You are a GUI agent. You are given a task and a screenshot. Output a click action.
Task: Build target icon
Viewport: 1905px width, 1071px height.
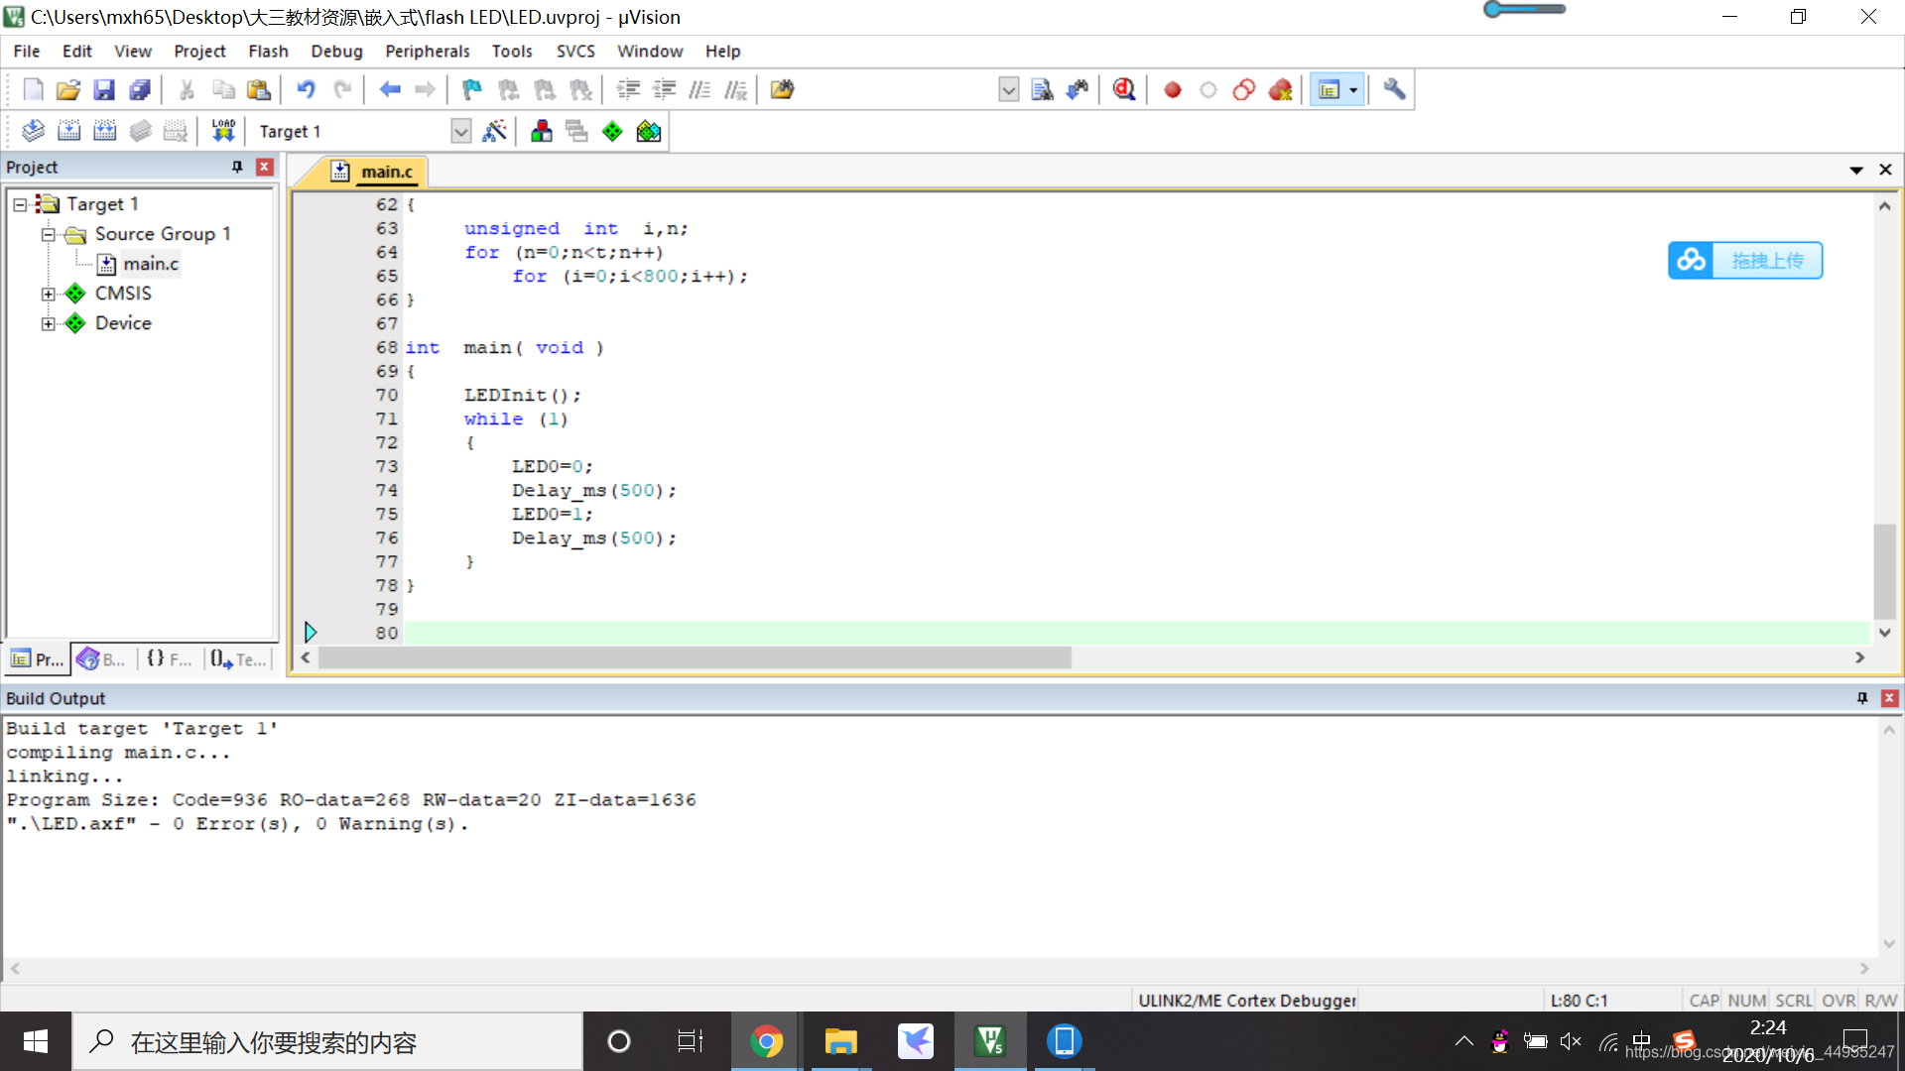(68, 131)
